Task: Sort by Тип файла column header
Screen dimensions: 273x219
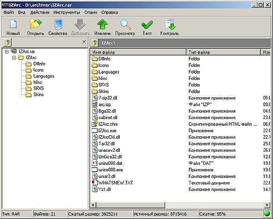Action: tap(223, 52)
